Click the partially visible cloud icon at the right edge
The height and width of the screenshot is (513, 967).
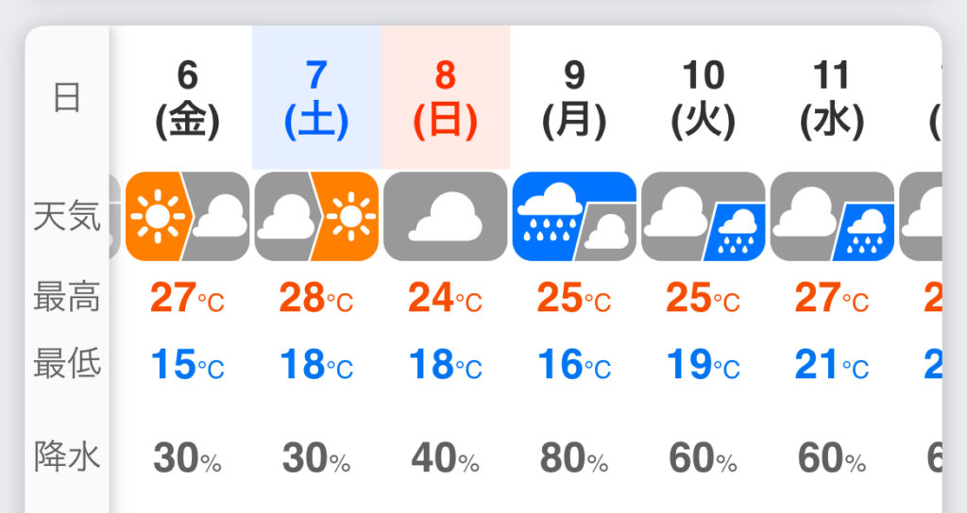[x=921, y=216]
